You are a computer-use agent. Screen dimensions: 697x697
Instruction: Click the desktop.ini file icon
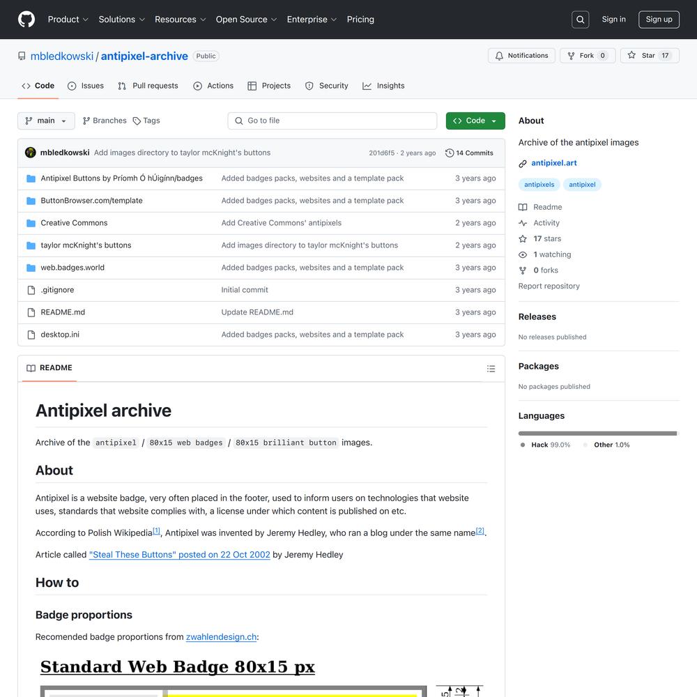31,335
